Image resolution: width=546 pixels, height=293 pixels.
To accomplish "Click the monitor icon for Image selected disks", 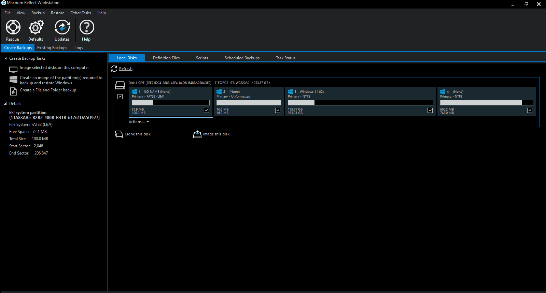I will [x=13, y=70].
